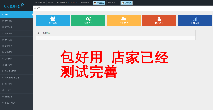Click the service hotline 400-8217-023 text
Image resolution: width=213 pixels, height=110 pixels.
click(x=67, y=3)
